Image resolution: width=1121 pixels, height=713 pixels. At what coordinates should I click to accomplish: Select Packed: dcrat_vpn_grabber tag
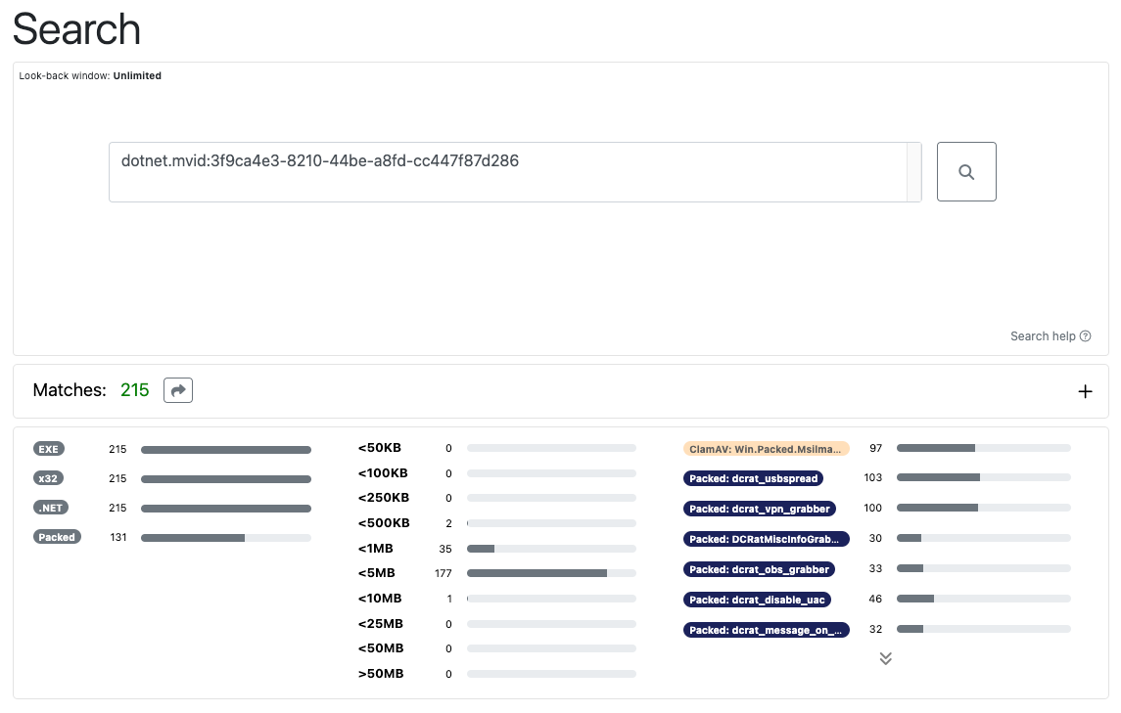pyautogui.click(x=760, y=509)
